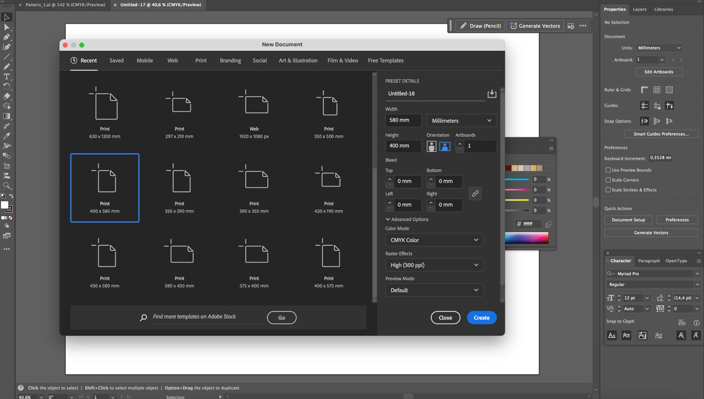Viewport: 704px width, 399px height.
Task: Click the Edit Artboards button
Action: [659, 72]
